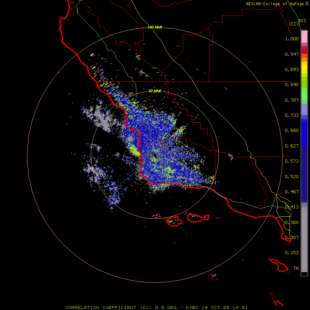The image size is (310, 310).
Task: Click the DCC label above the color scale
Action: 303,21
